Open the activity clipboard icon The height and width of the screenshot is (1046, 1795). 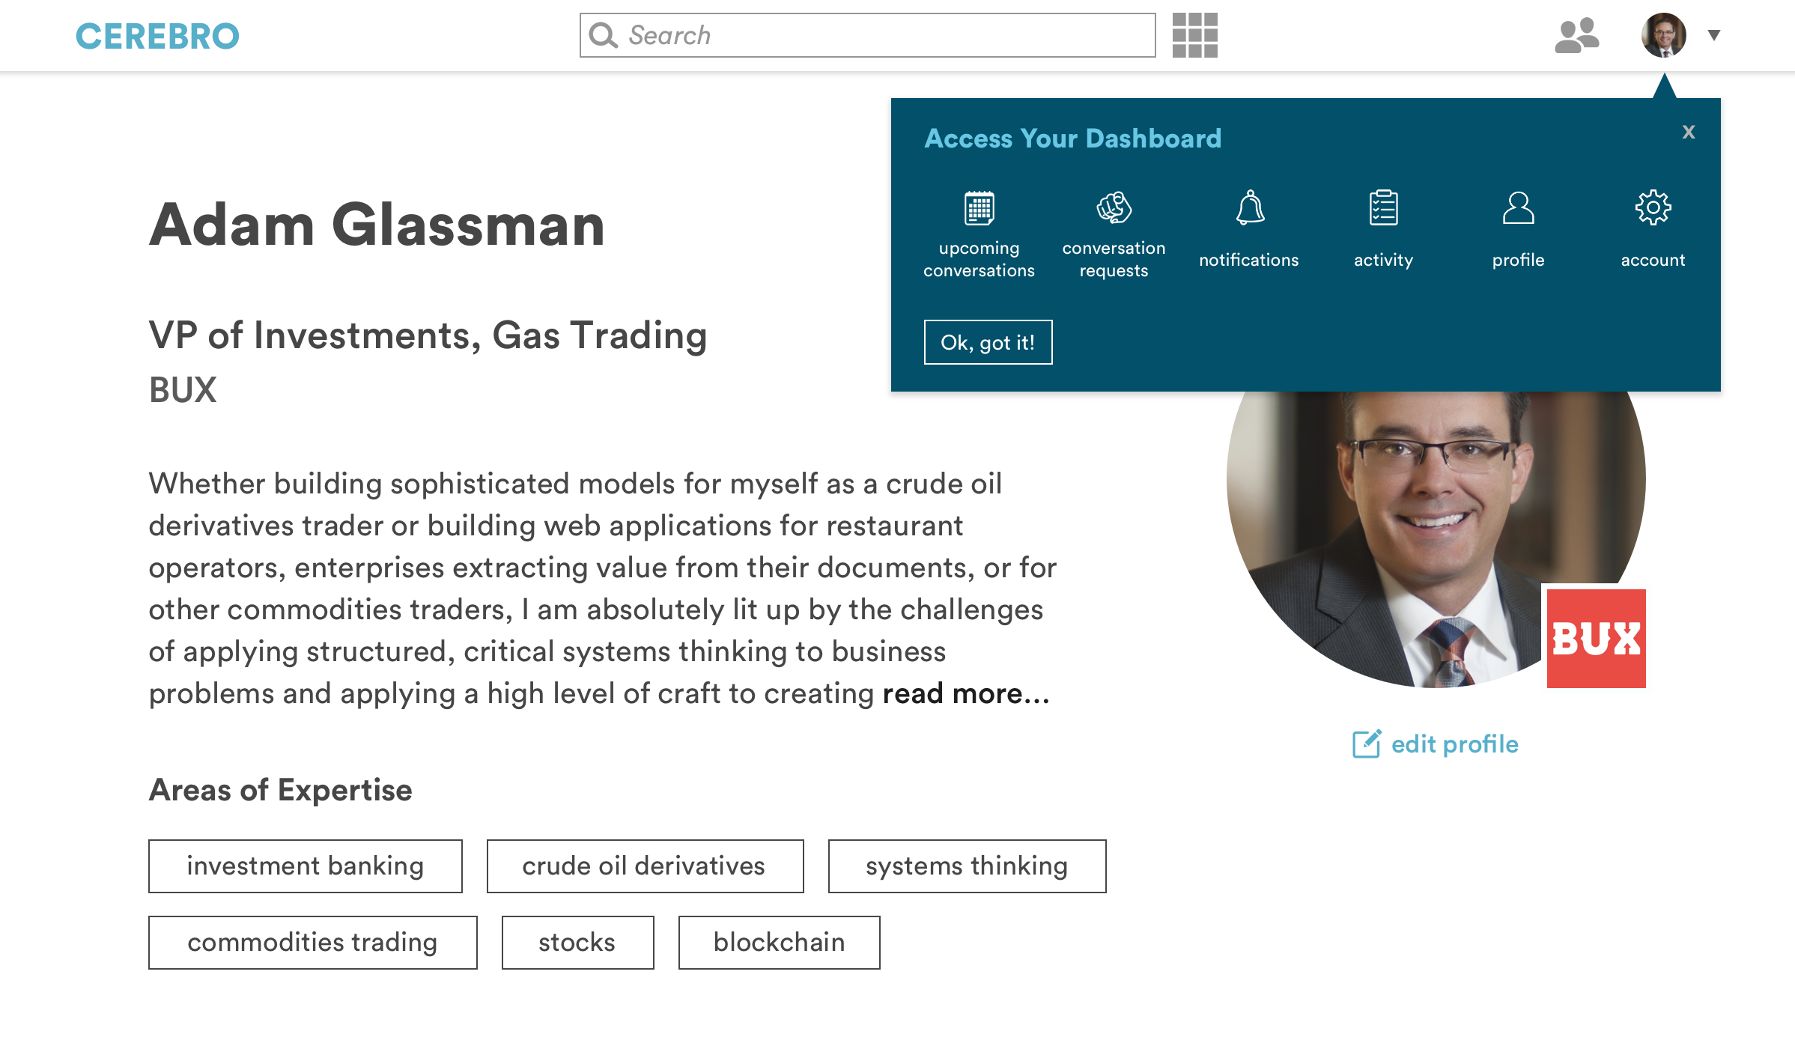coord(1383,208)
